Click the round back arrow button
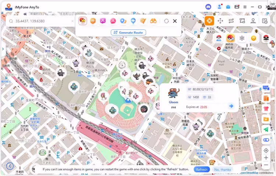The width and height of the screenshot is (276, 176). coord(10,166)
